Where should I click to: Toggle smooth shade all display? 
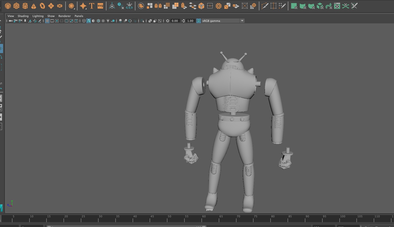89,21
